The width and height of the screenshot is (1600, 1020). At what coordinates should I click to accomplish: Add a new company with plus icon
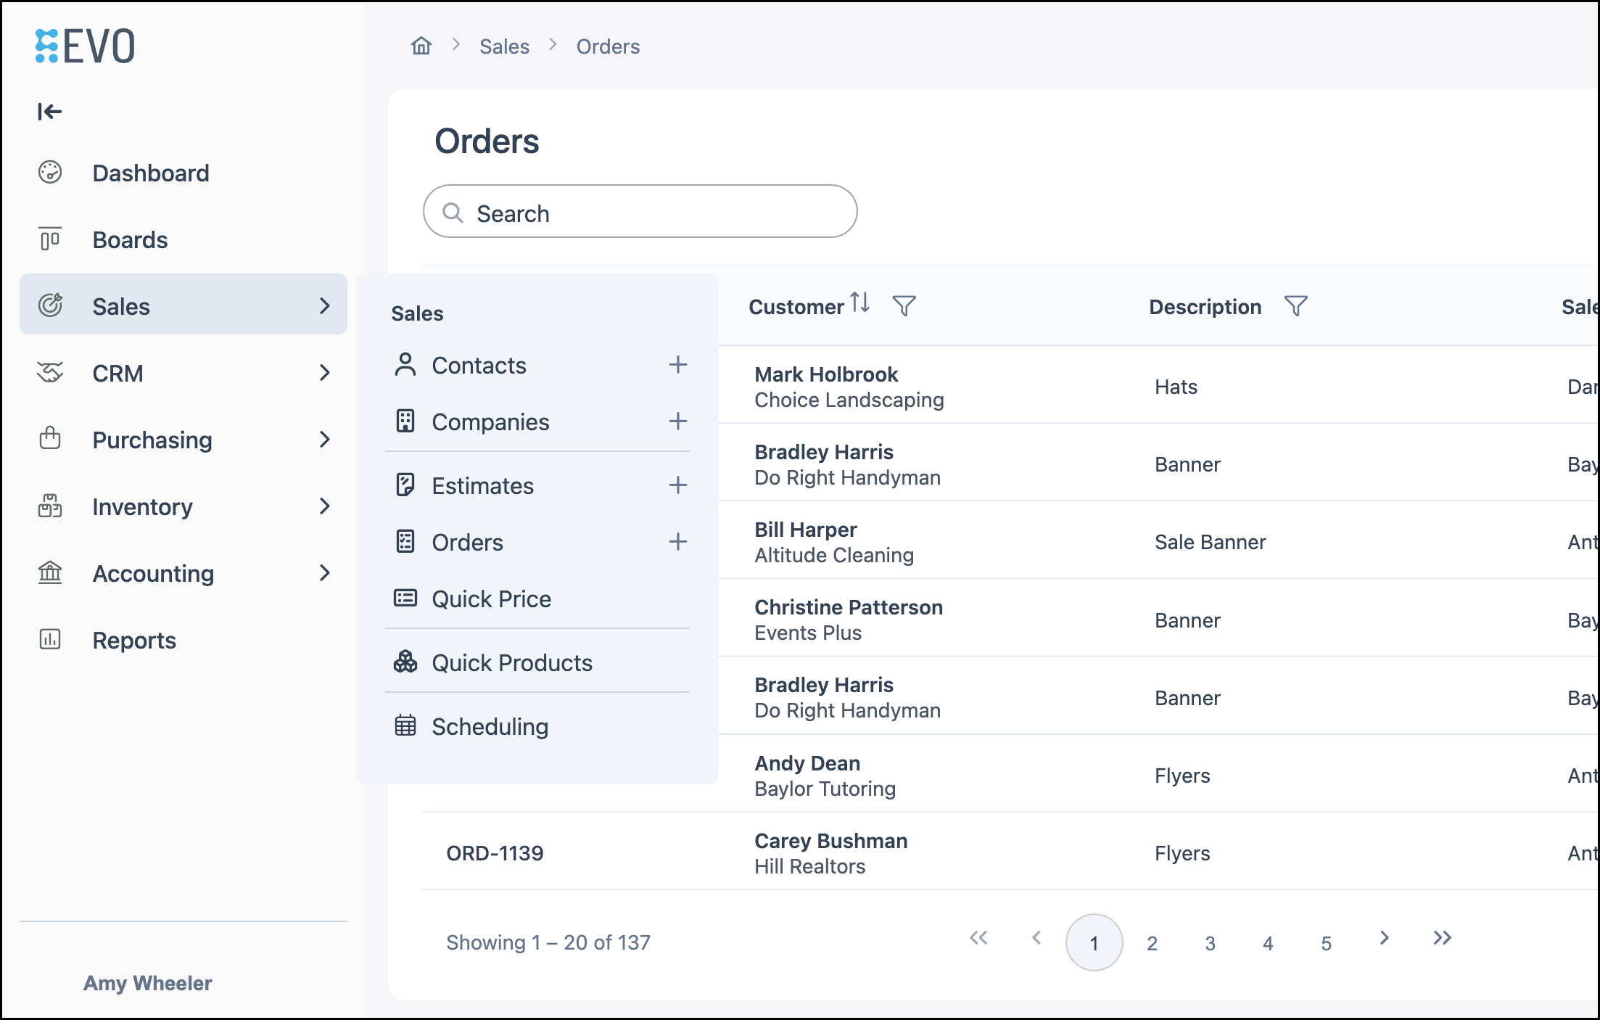[x=678, y=421]
